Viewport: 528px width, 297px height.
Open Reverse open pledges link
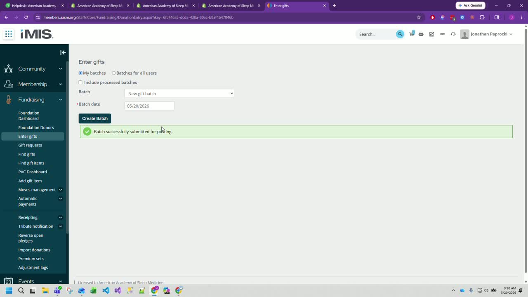point(31,238)
